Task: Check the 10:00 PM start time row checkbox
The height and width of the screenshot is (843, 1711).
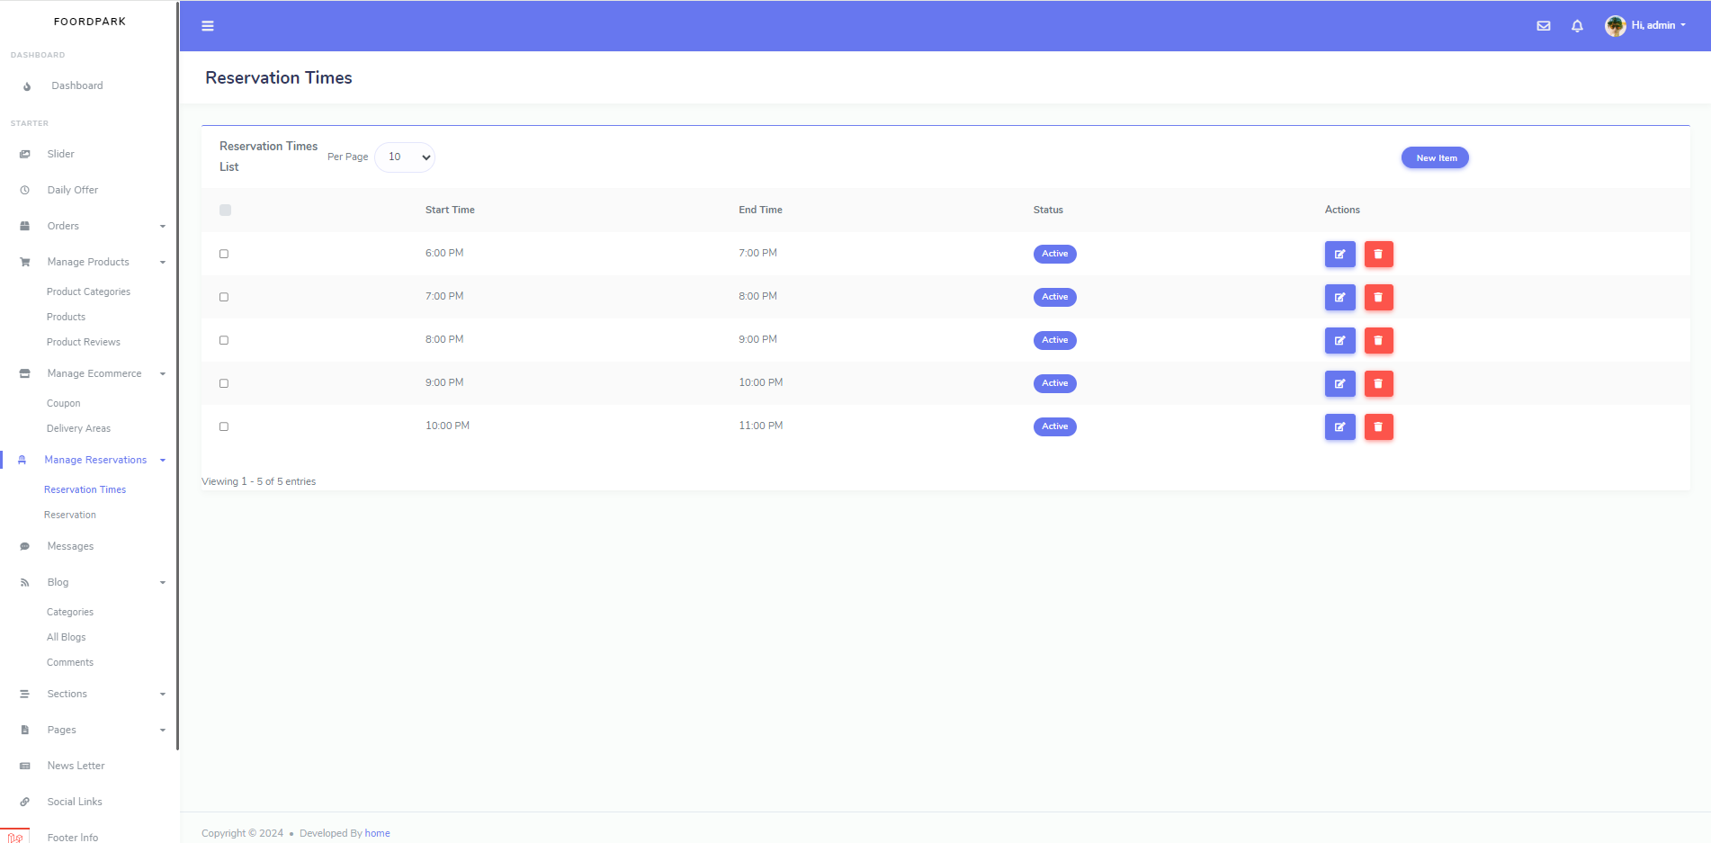Action: pyautogui.click(x=224, y=426)
